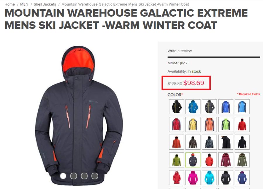Go to the first image carousel dot
263x189 pixels.
[x=63, y=176]
